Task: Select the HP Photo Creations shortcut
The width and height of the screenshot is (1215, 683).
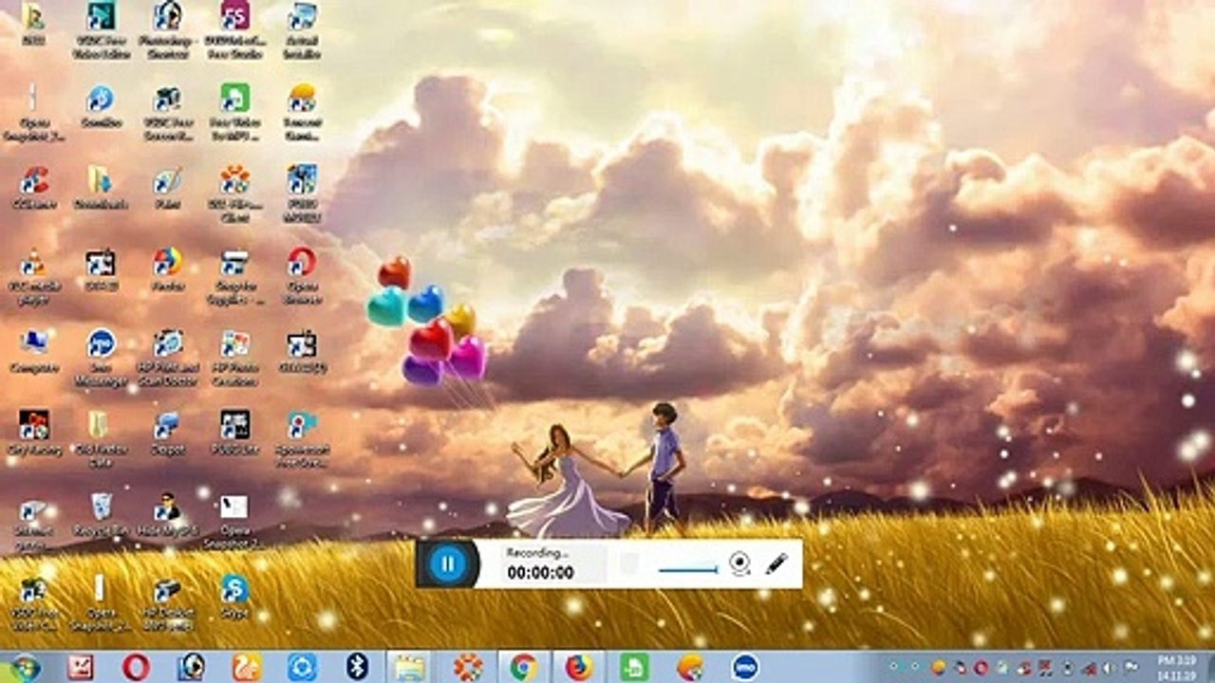Action: coord(234,358)
